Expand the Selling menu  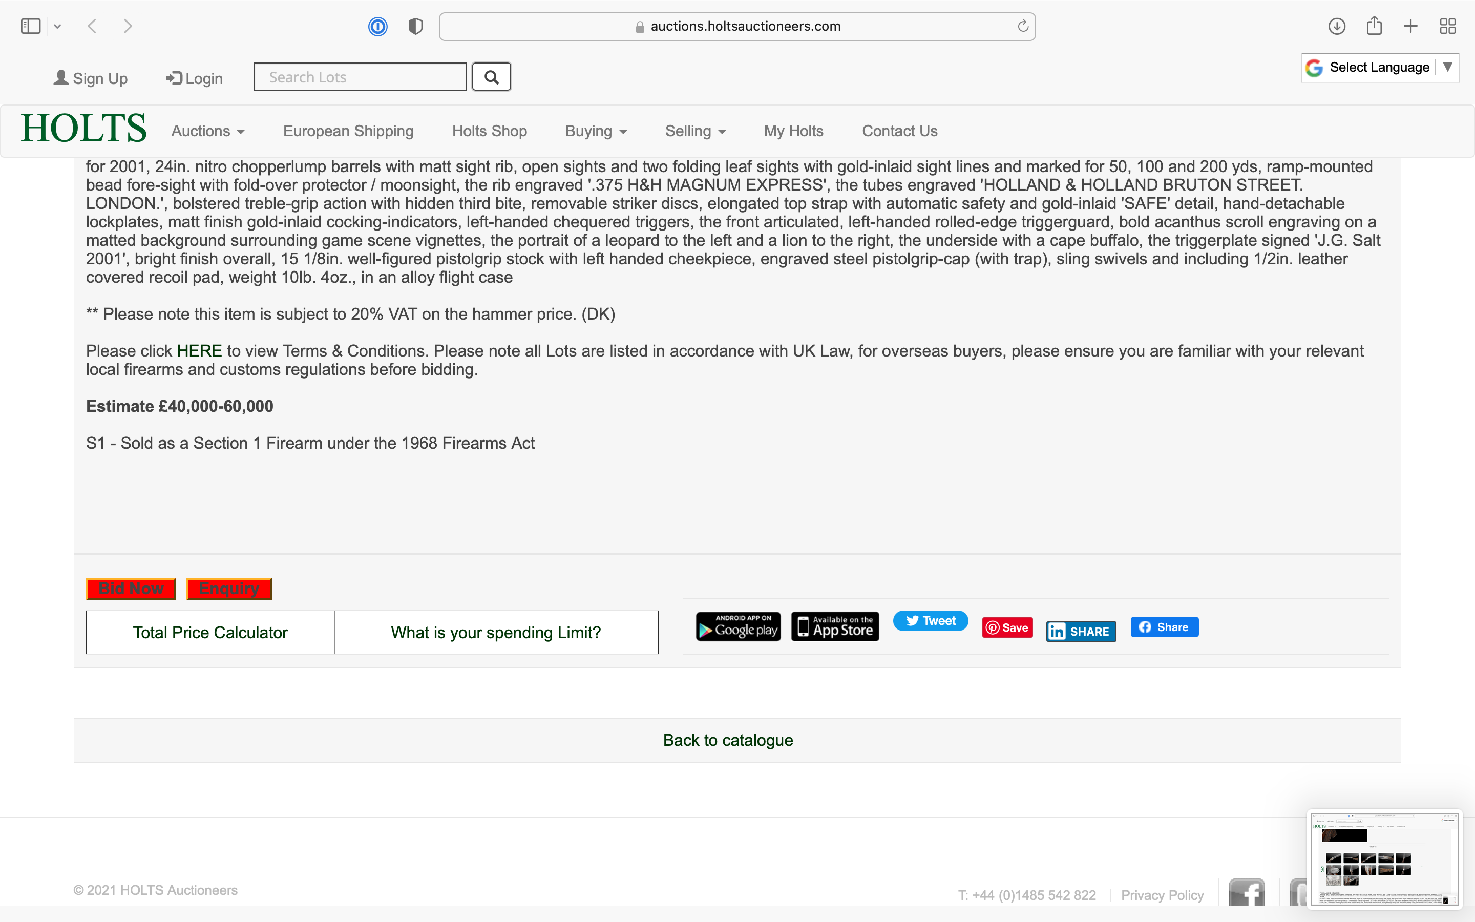pyautogui.click(x=696, y=131)
